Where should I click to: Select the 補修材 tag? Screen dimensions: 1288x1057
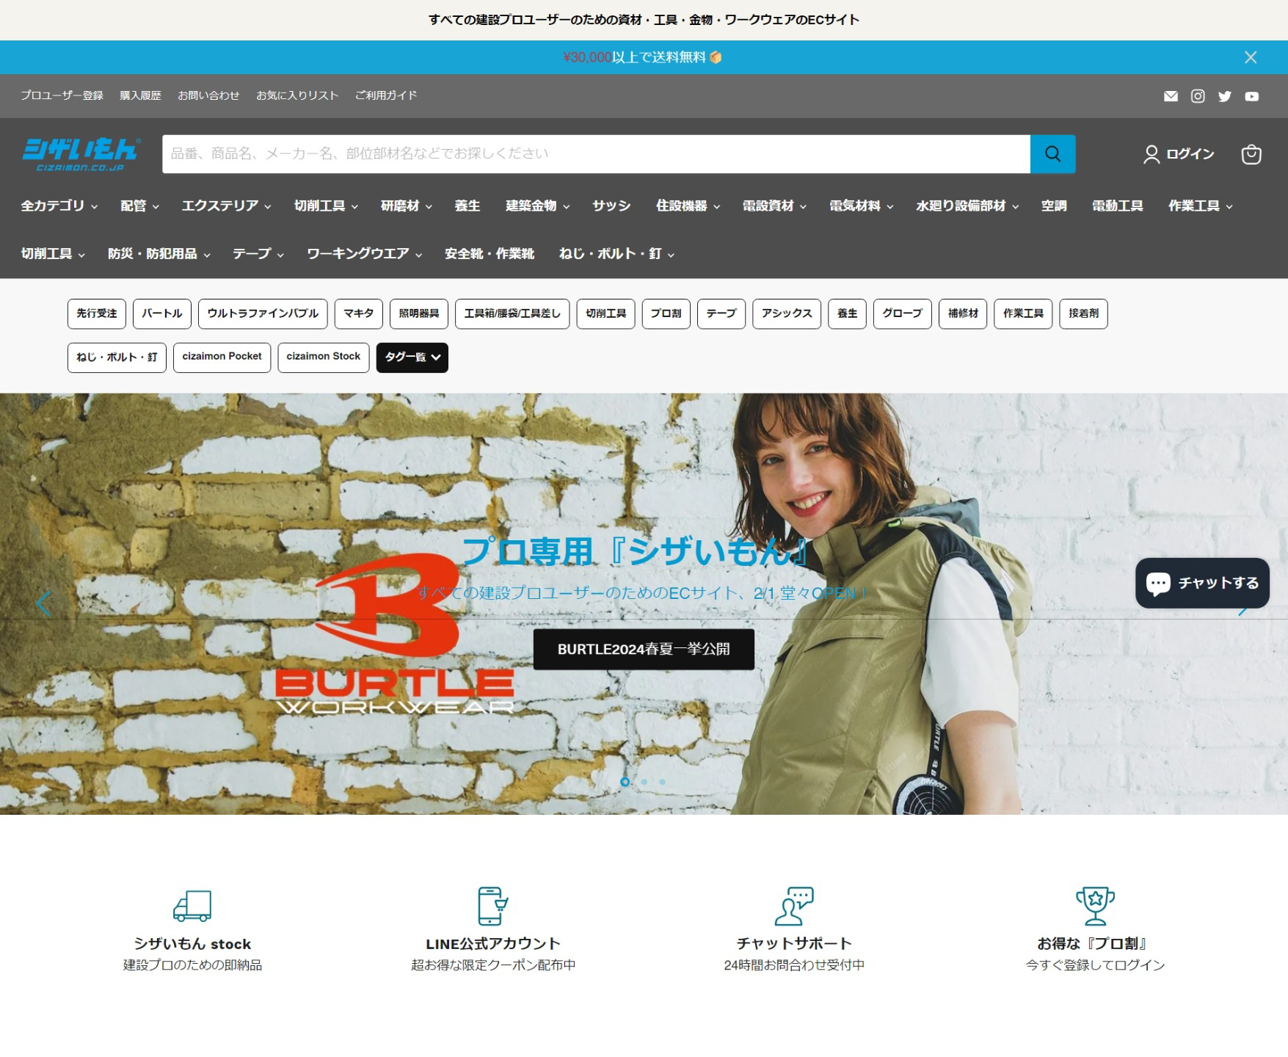(963, 313)
